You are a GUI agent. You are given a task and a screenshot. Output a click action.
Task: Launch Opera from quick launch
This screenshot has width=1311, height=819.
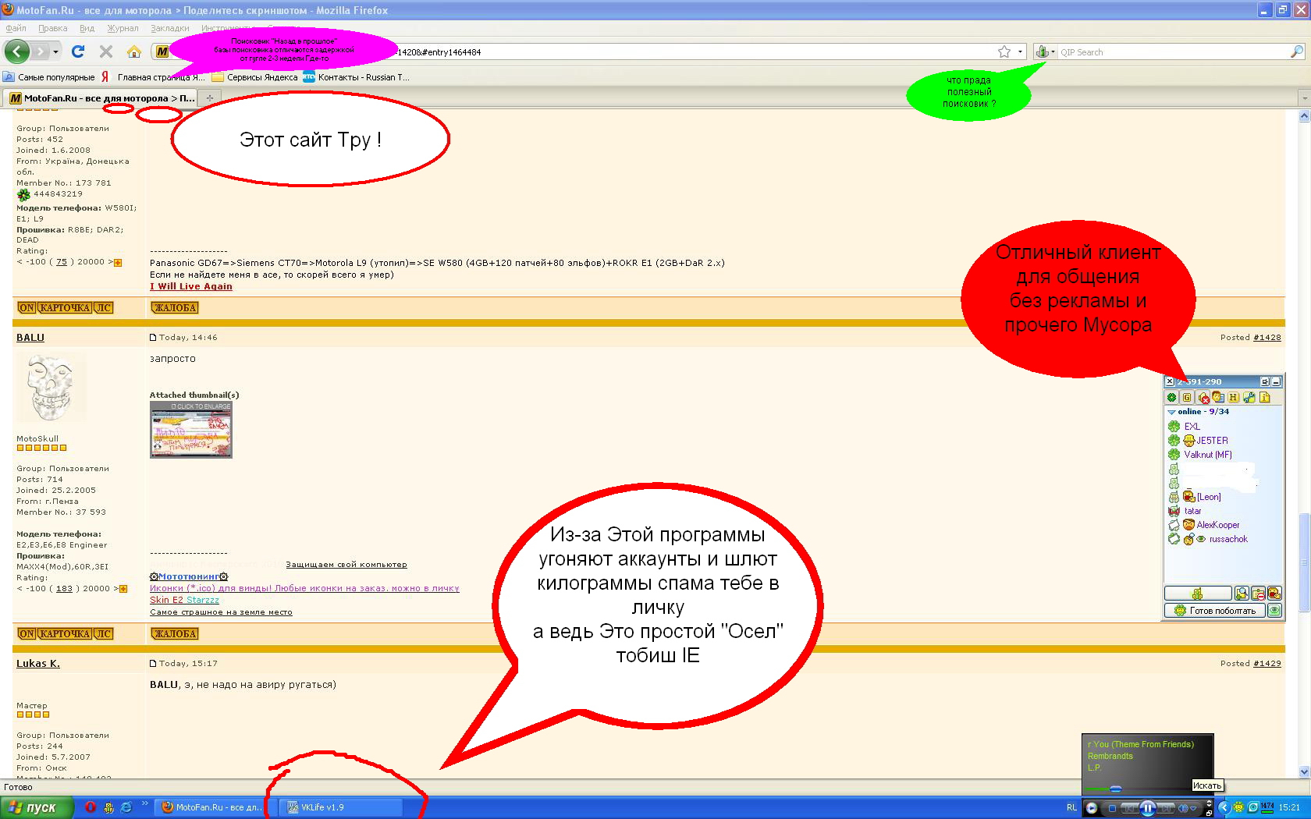click(x=91, y=807)
